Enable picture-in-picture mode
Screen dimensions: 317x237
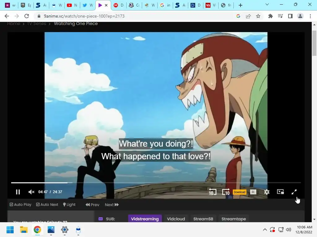click(280, 192)
